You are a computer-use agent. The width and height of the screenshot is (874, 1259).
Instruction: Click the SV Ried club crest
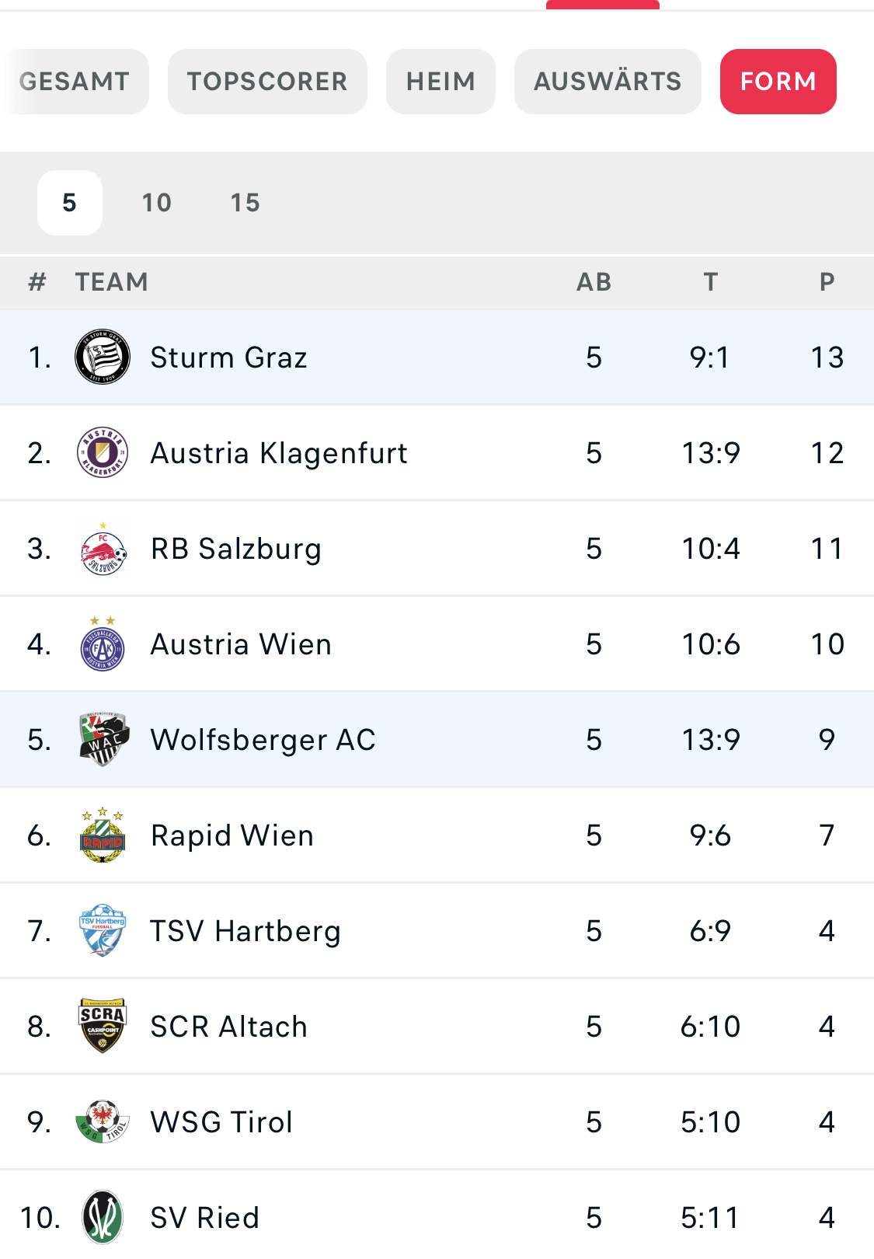coord(103,1217)
